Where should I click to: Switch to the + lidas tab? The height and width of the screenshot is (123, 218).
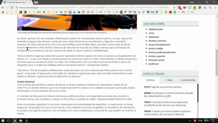tap(169, 80)
